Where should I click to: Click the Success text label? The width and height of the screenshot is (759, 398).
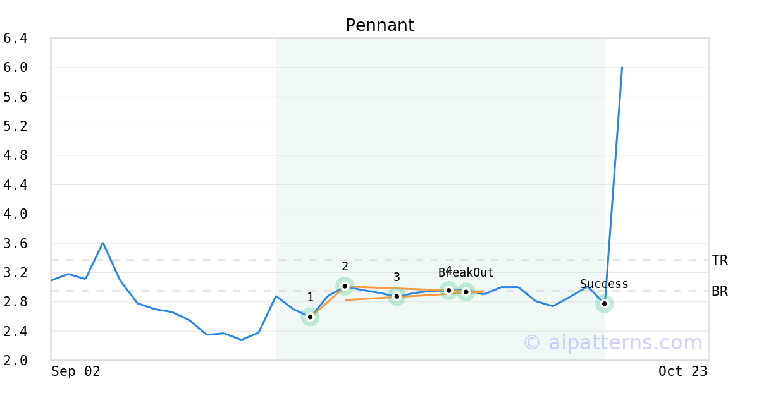[604, 284]
